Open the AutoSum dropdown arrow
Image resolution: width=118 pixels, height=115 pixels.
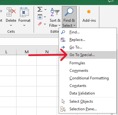coord(45,9)
